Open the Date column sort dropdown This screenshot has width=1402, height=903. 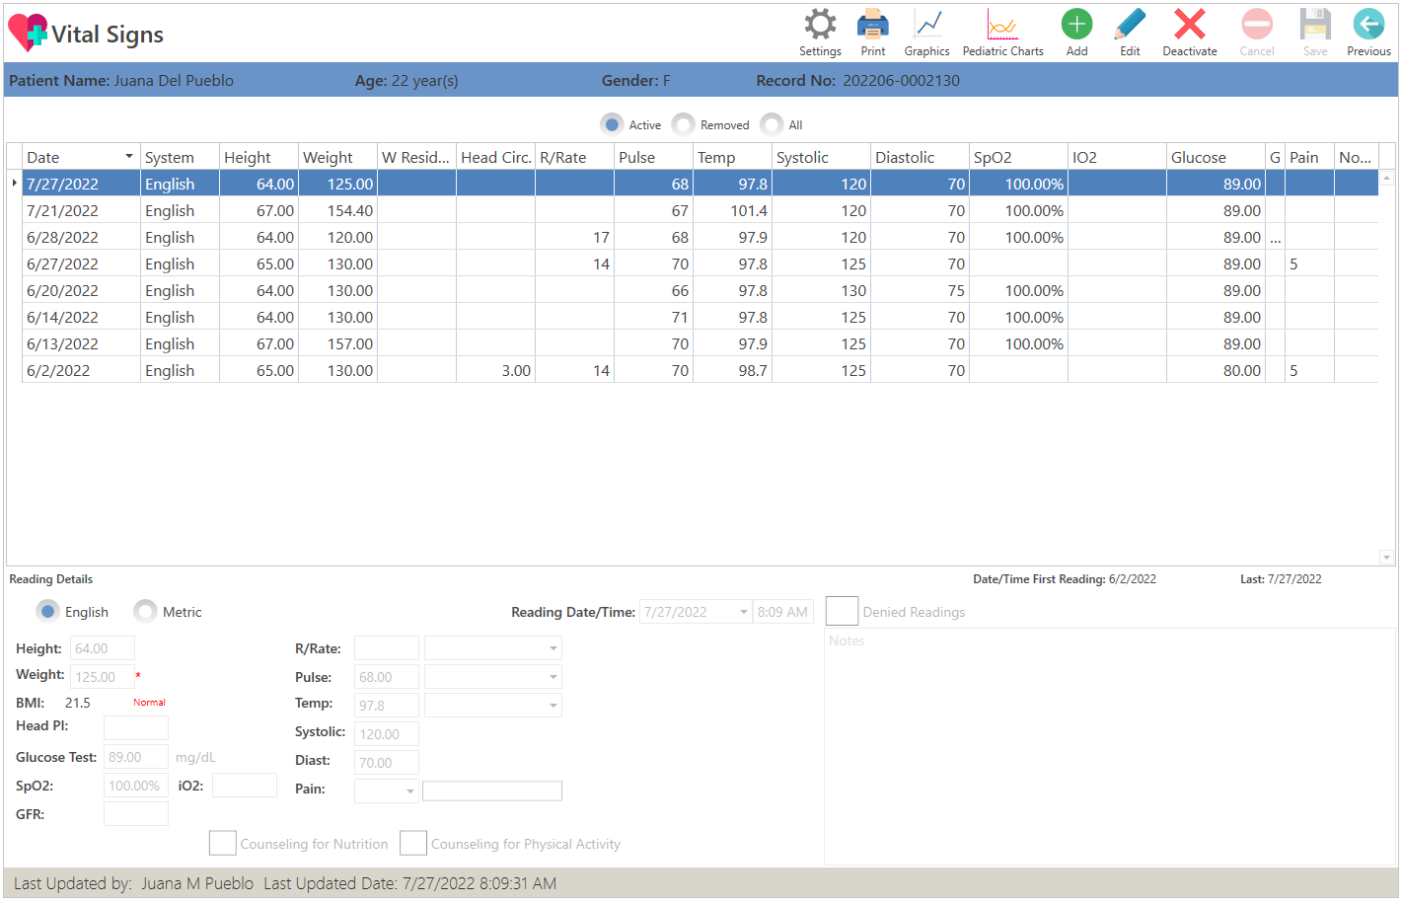(x=128, y=156)
